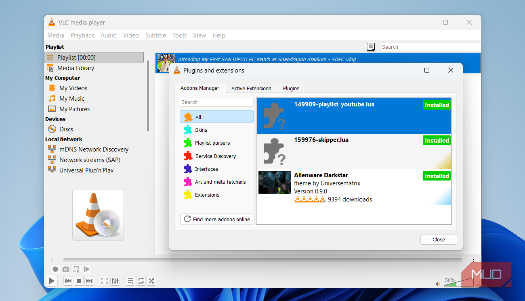Filter addons by Playlist parsers
Screen dimensions: 525x301
pos(216,143)
